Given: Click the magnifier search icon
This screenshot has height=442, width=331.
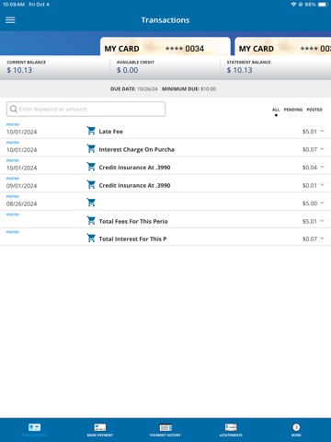Looking at the screenshot, I should click(14, 109).
